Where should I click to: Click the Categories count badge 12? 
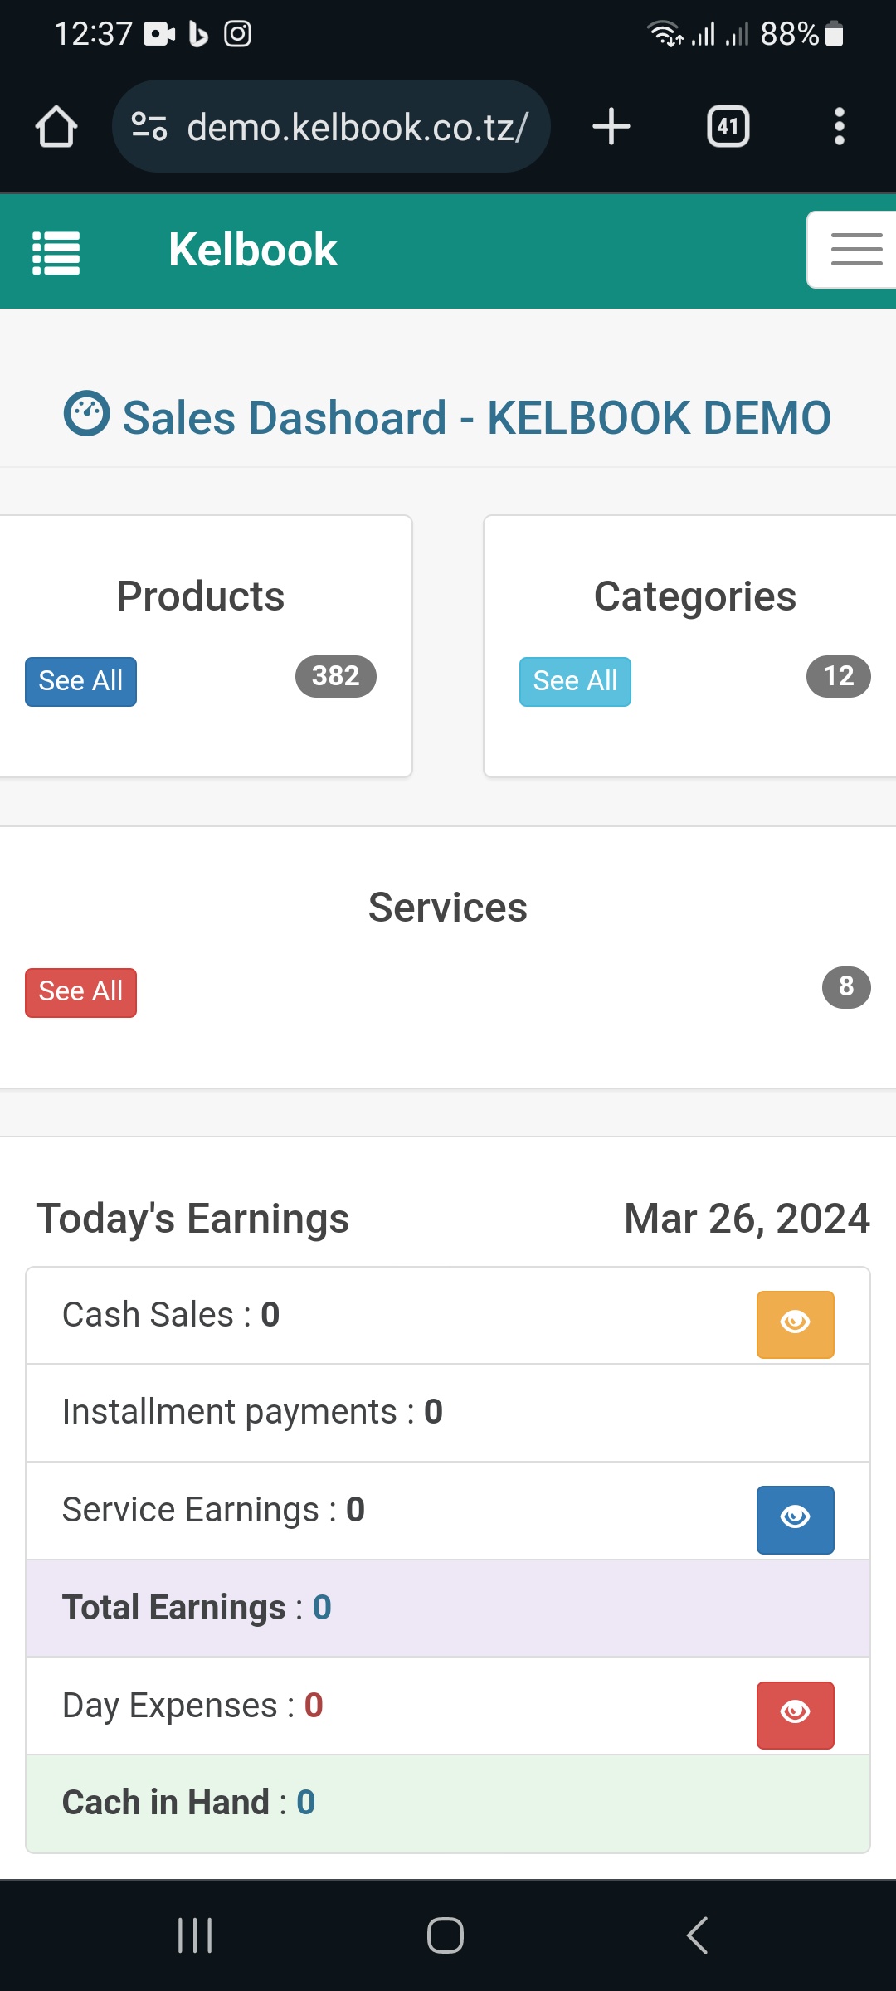pos(838,676)
